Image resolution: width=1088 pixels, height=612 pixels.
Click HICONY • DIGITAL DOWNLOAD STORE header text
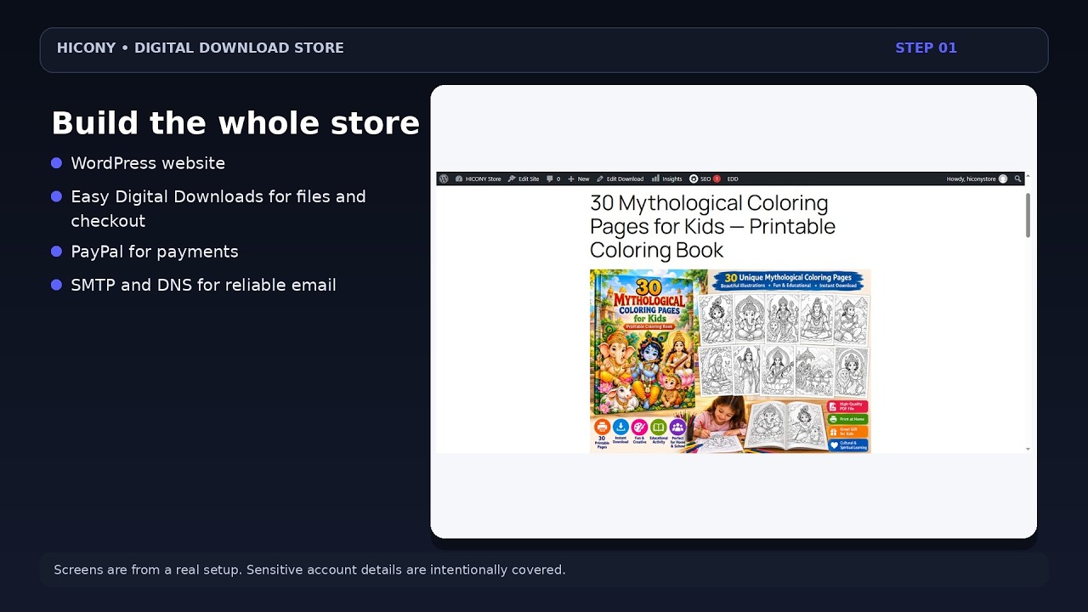[x=200, y=48]
